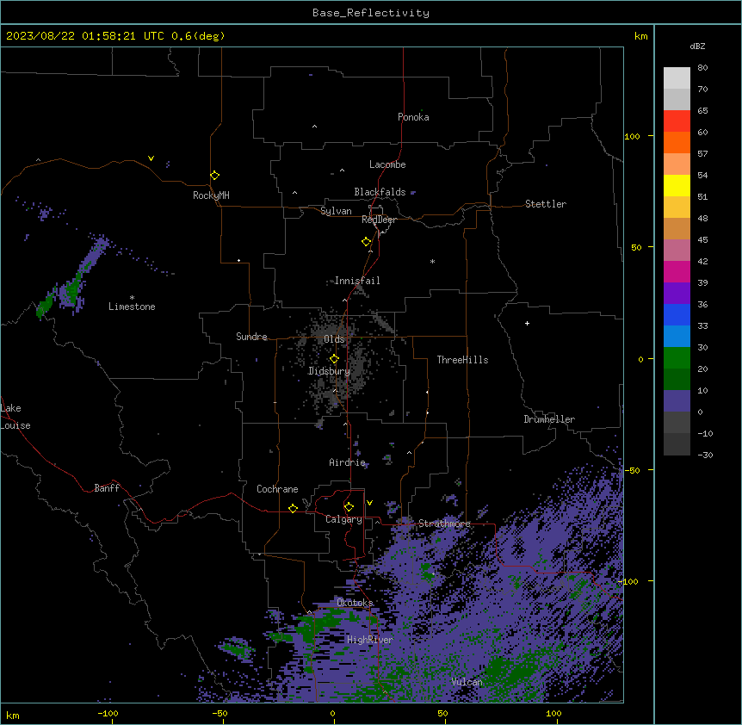Click the yellow diamond marker above RockyMH
Image resolution: width=742 pixels, height=725 pixels.
coord(214,176)
